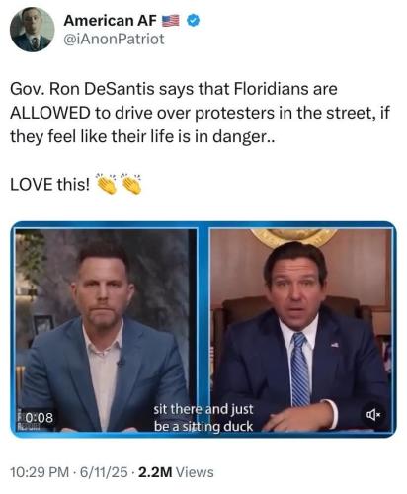This screenshot has height=494, width=407.
Task: Play video on the right striped-tie panel
Action: (x=301, y=330)
